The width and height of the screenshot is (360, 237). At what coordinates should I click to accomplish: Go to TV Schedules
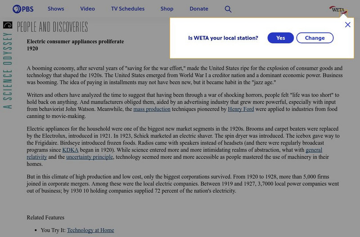coord(128,9)
